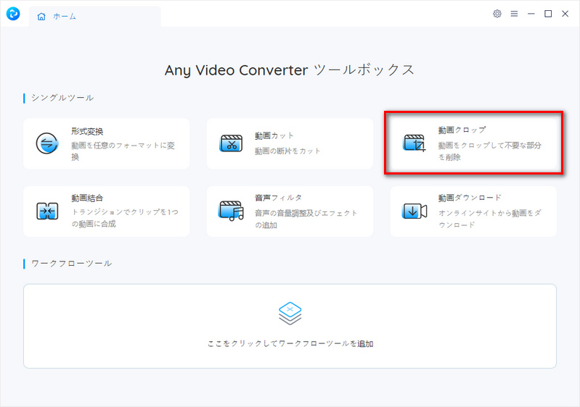This screenshot has width=580, height=407.
Task: Minimize the window
Action: (531, 14)
